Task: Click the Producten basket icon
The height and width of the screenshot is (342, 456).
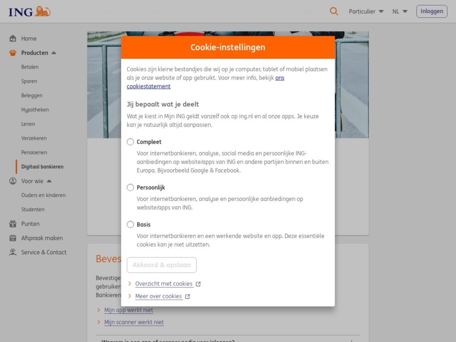Action: [x=12, y=53]
